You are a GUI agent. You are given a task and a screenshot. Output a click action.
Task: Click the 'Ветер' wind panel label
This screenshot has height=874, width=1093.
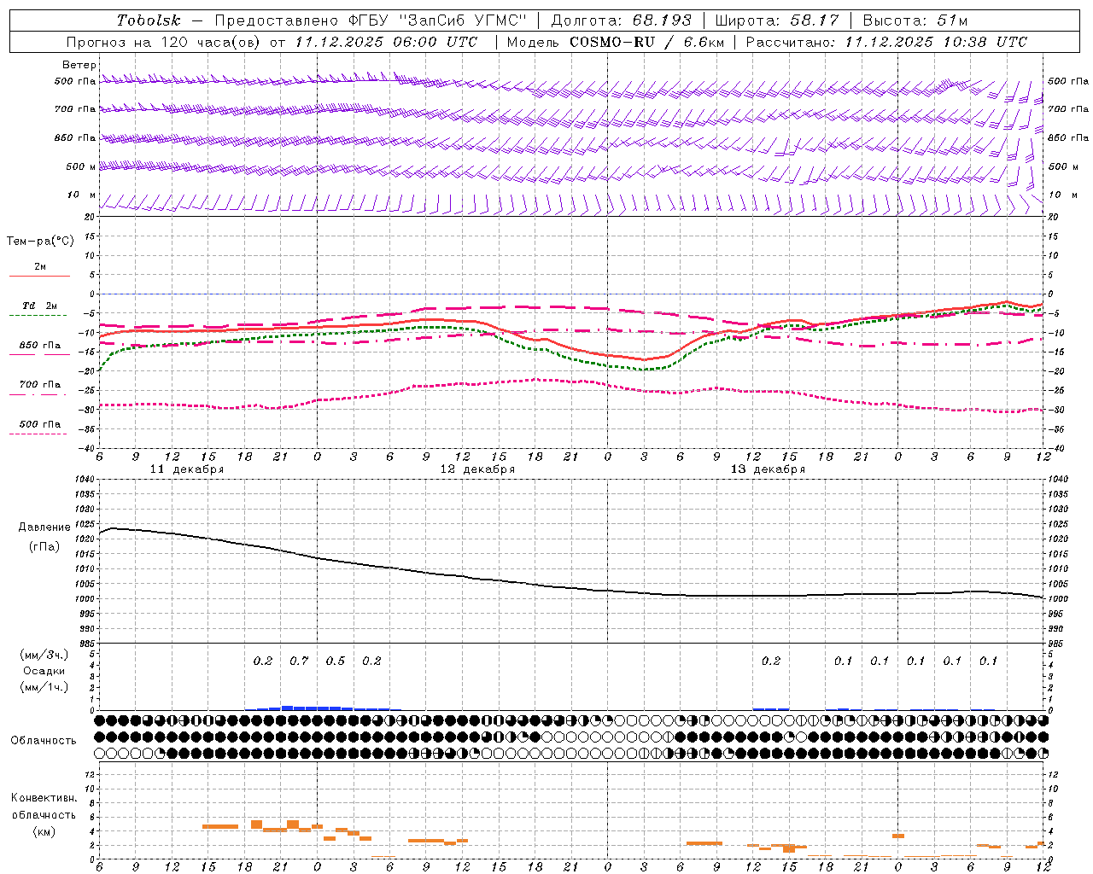click(79, 65)
